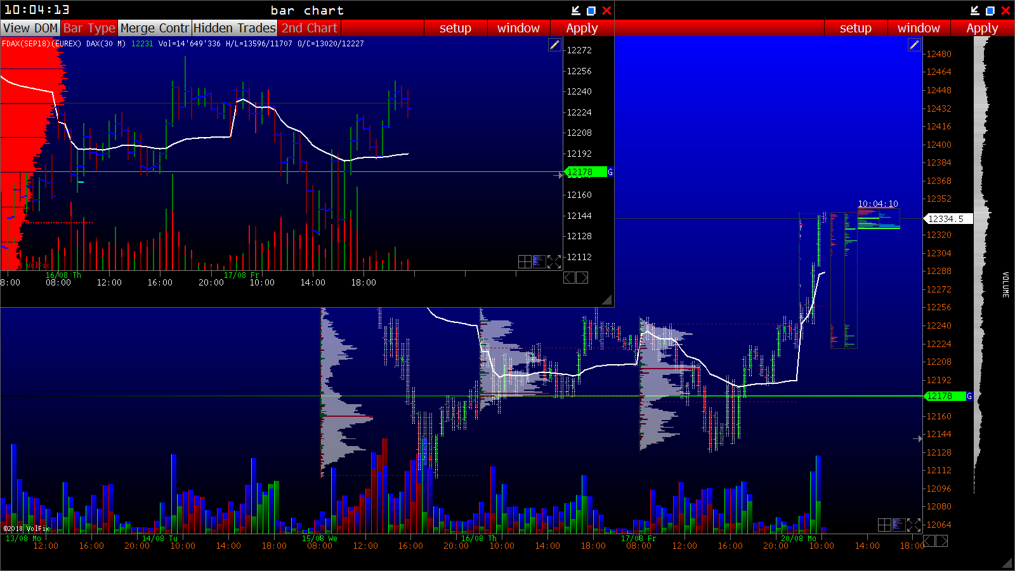Click the Vol=14'649'336 volume readout
The width and height of the screenshot is (1015, 571).
[190, 44]
